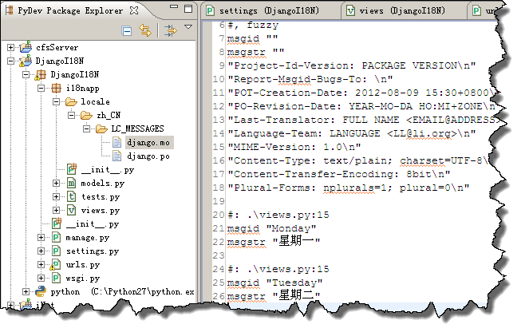Expand the wsgi.py node

pyautogui.click(x=41, y=278)
